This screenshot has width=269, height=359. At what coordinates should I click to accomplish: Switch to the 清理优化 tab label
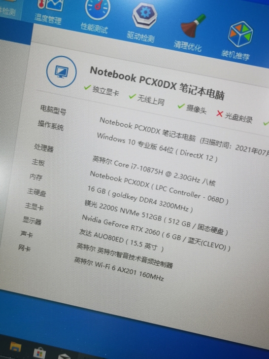pos(188,45)
